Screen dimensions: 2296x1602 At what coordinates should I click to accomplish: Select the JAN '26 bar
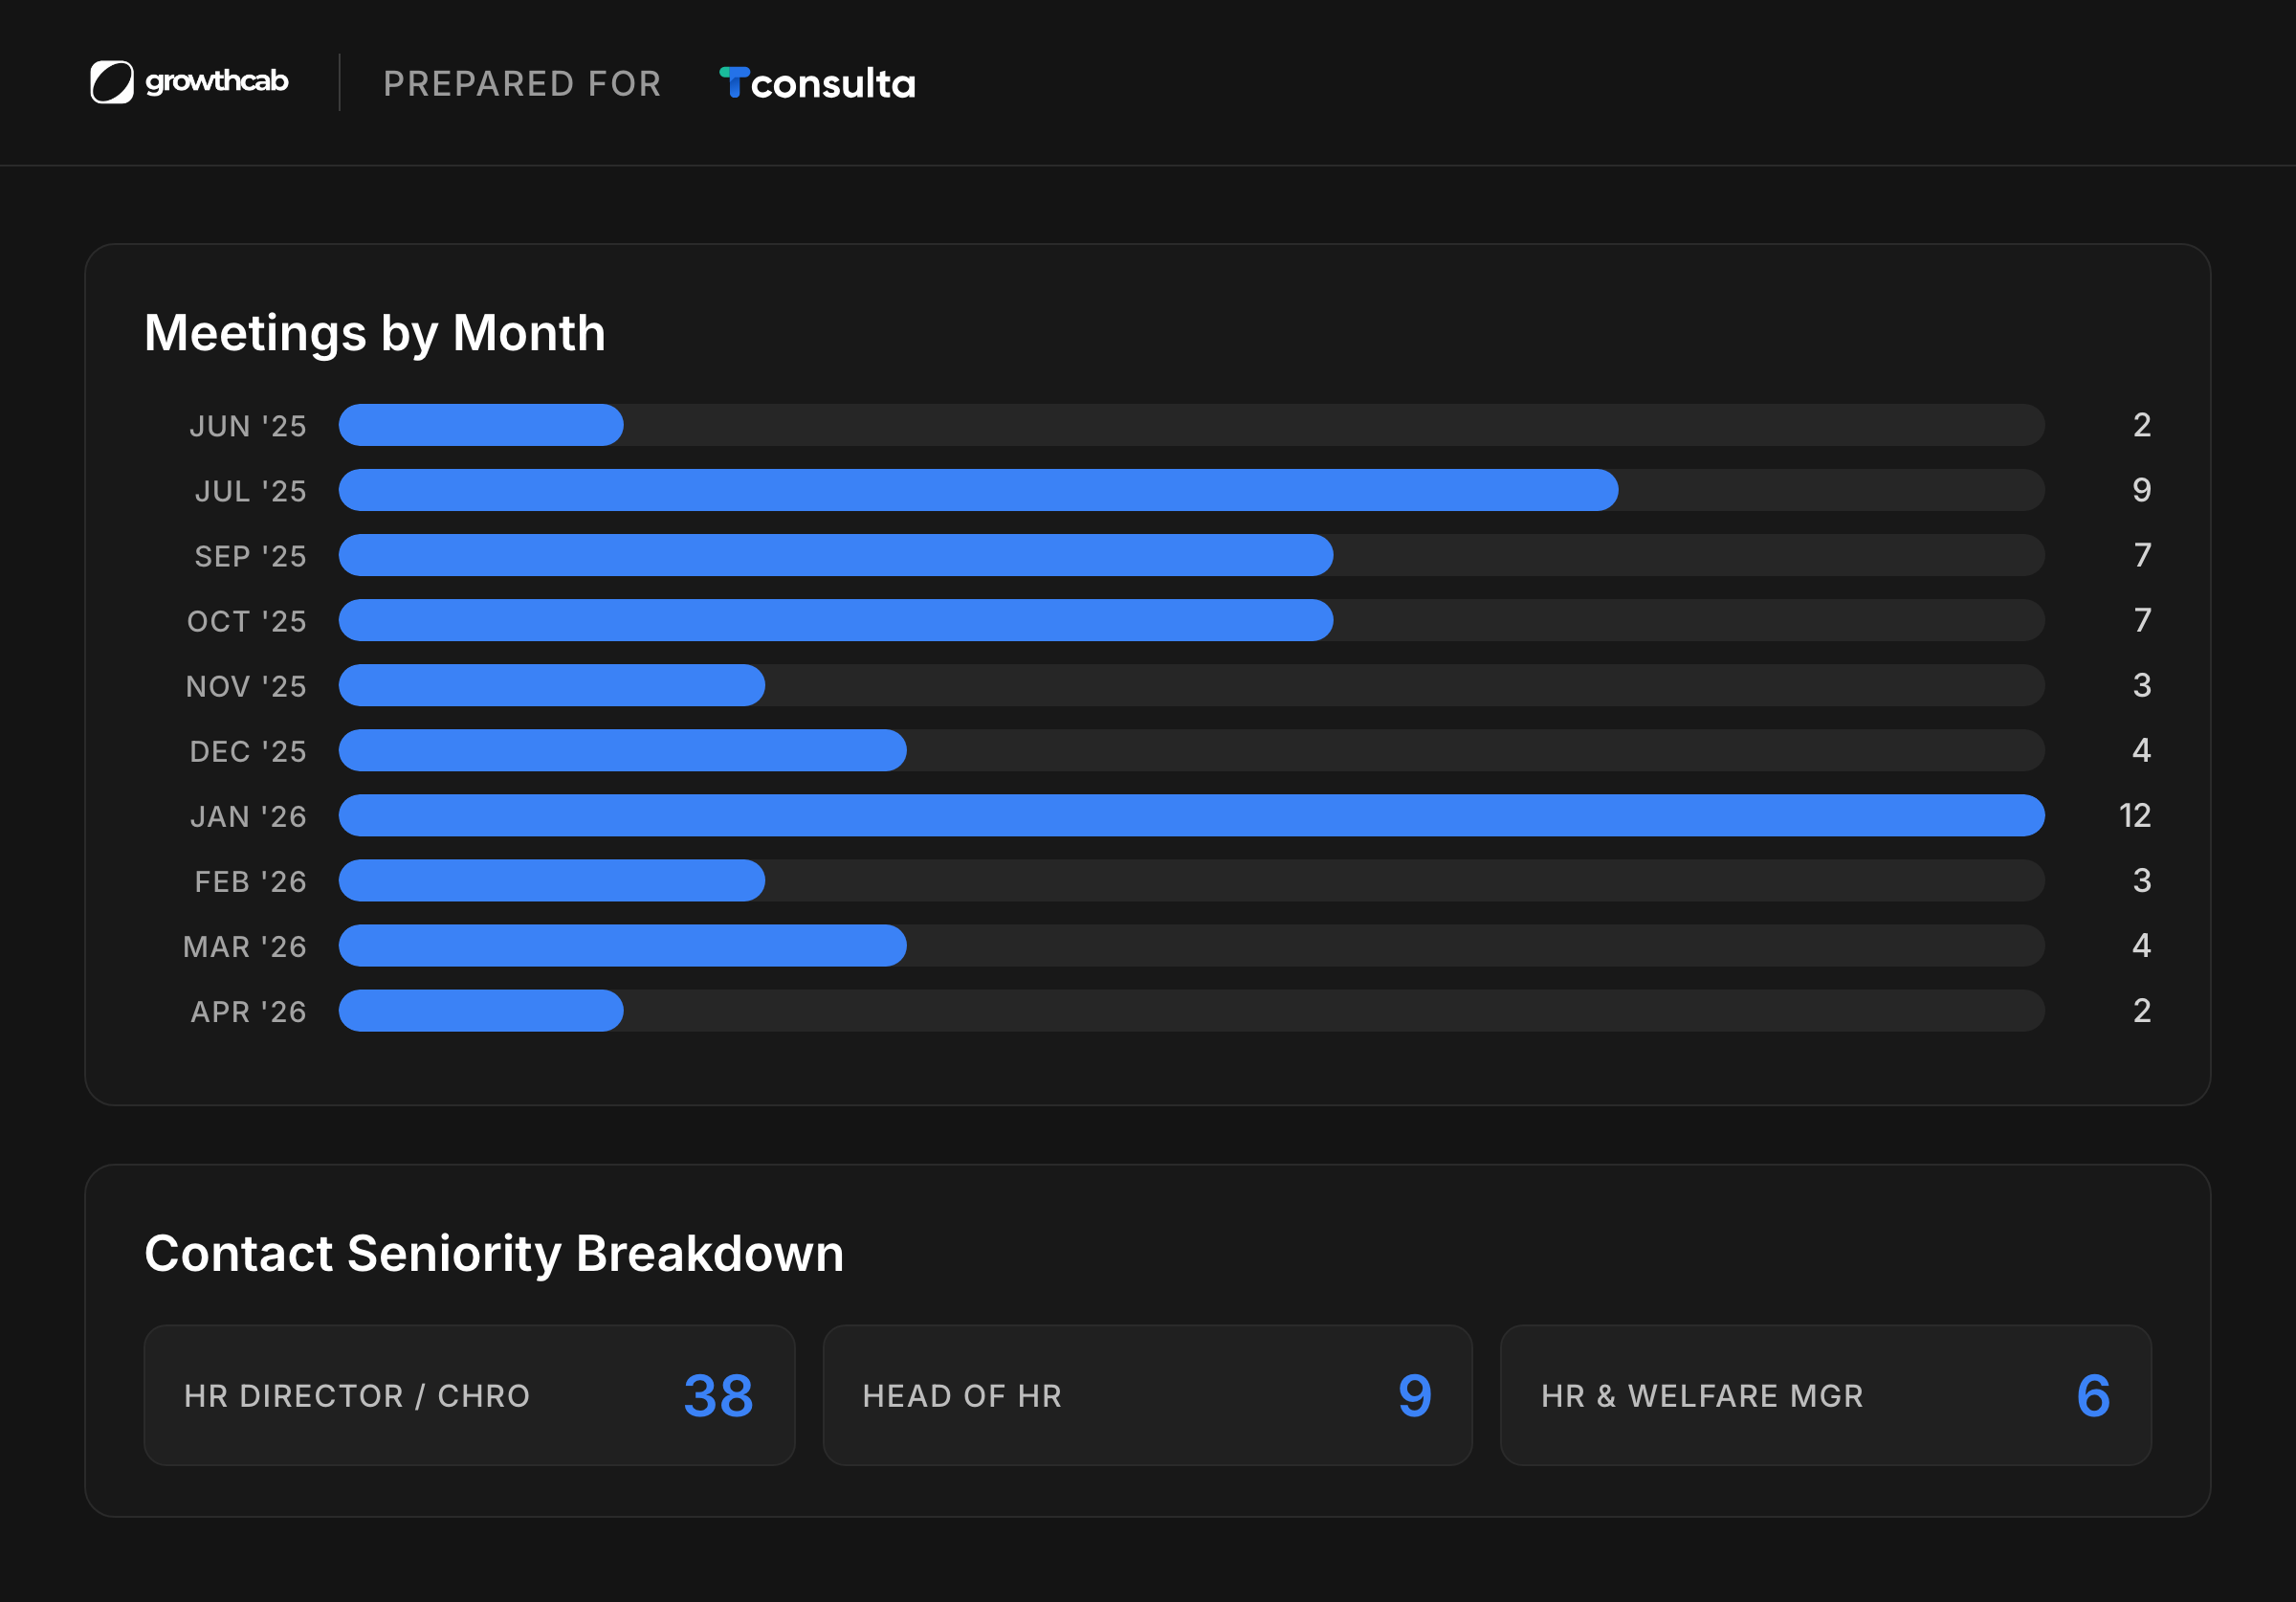[1192, 815]
